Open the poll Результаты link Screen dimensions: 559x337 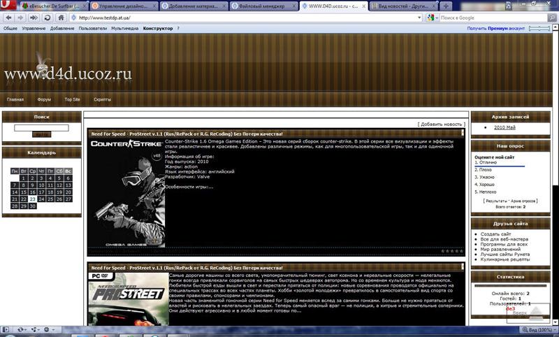[497, 201]
